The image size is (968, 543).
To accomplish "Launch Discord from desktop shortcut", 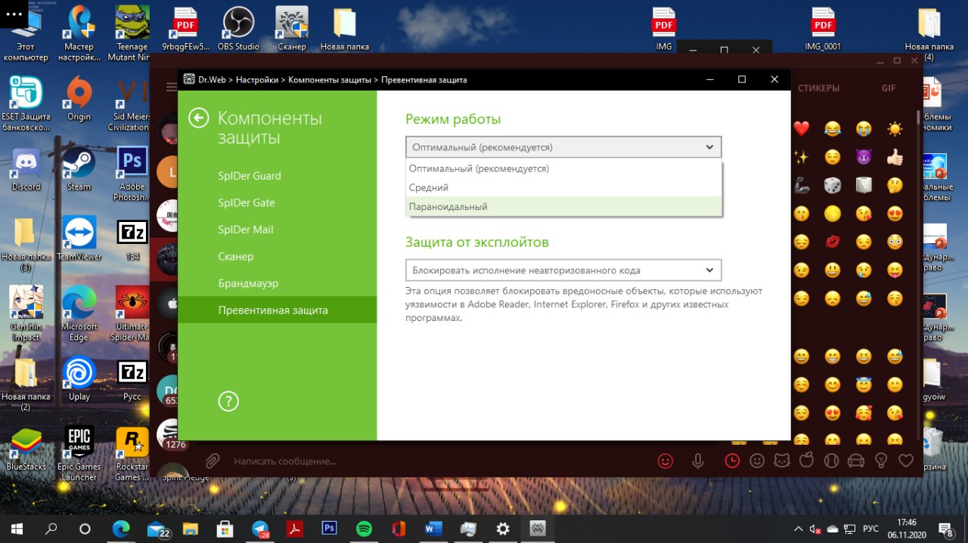I will tap(26, 169).
